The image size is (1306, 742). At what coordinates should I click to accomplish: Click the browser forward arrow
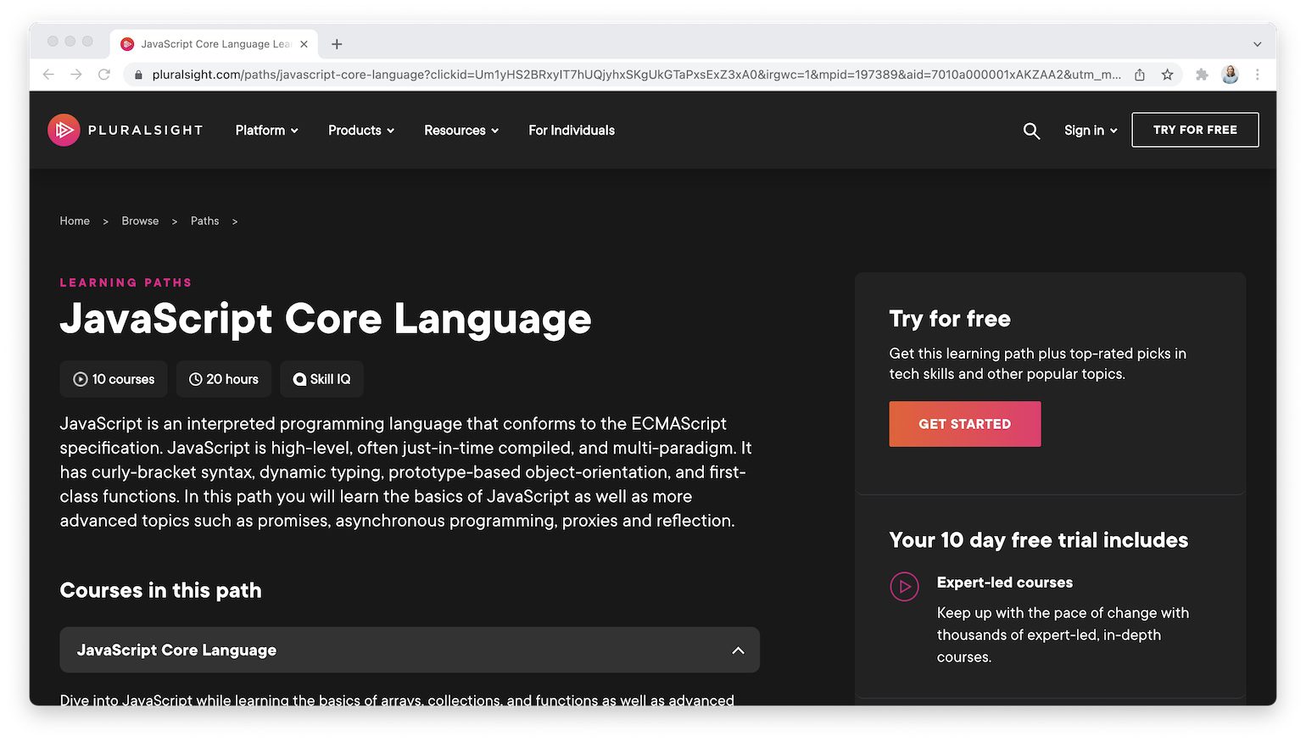click(76, 75)
